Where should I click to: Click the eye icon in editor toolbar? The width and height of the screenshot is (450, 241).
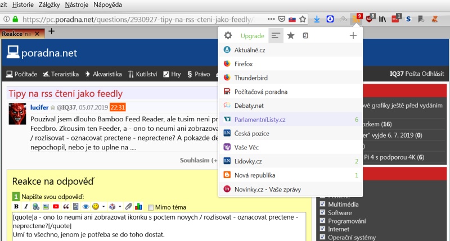(x=85, y=206)
